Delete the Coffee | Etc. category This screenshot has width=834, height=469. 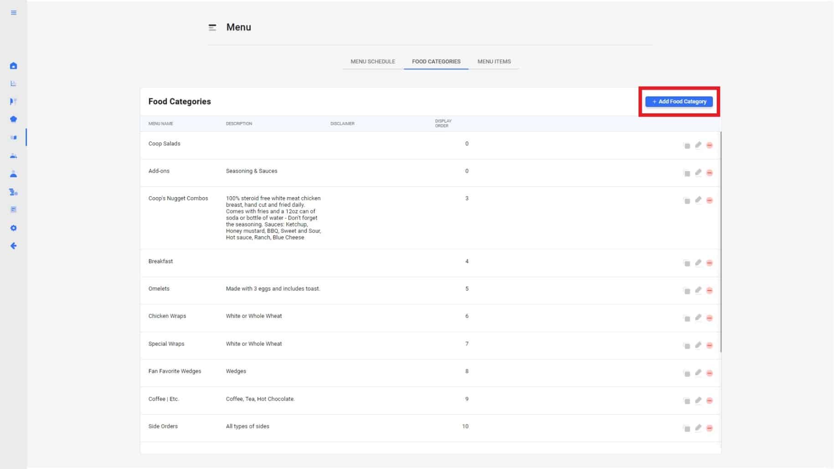(x=710, y=401)
